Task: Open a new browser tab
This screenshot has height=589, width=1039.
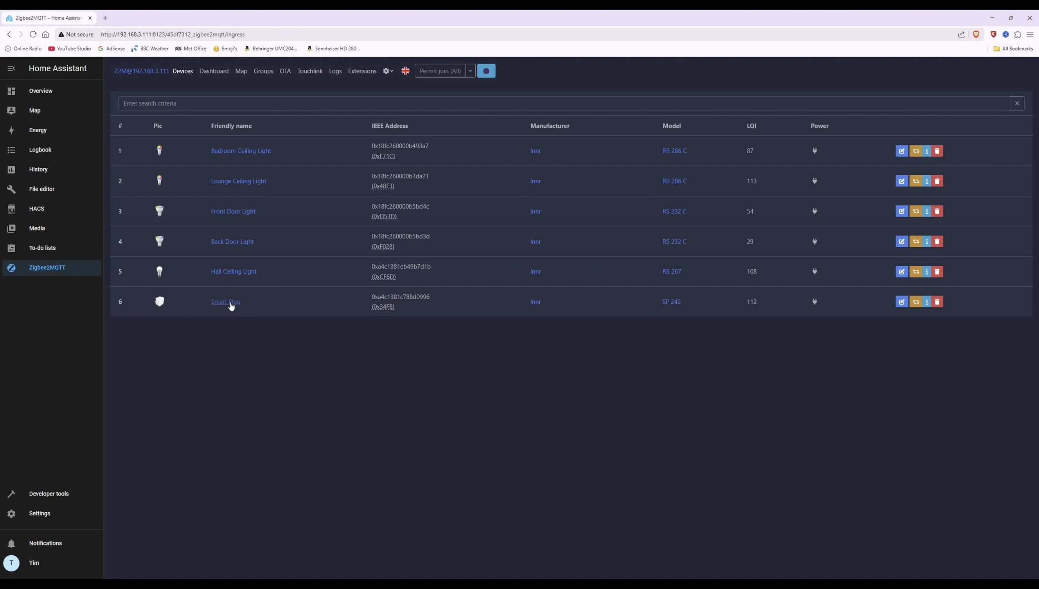Action: pyautogui.click(x=105, y=18)
